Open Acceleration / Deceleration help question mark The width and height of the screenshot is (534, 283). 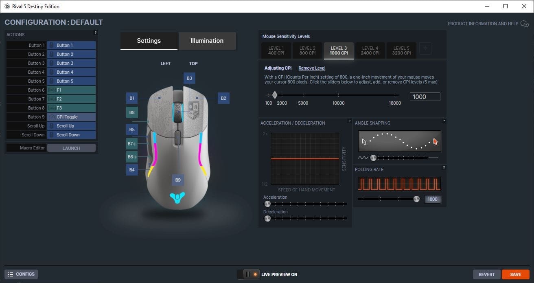pos(350,121)
